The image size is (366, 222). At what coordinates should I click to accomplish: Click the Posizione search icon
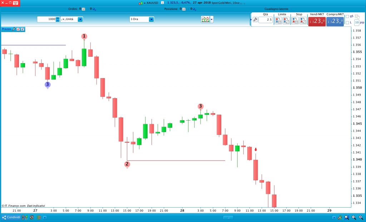point(194,9)
